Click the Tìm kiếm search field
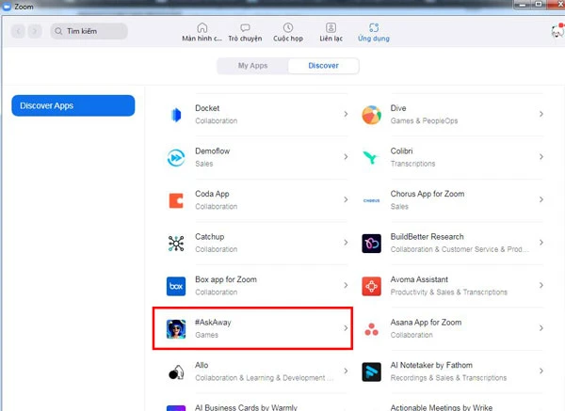The width and height of the screenshot is (565, 411). (x=88, y=31)
